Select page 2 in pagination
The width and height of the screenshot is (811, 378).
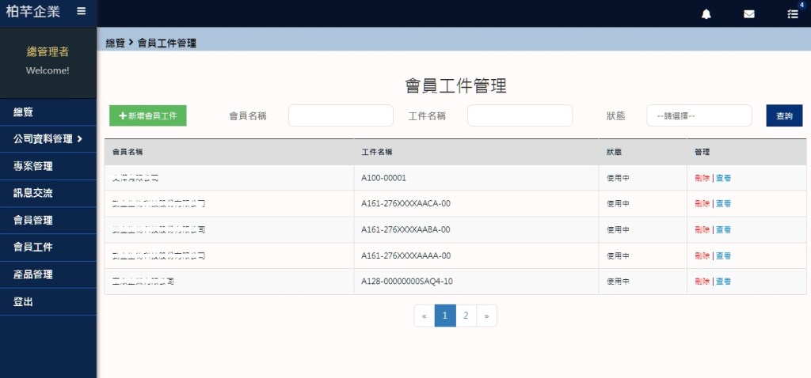pos(466,316)
